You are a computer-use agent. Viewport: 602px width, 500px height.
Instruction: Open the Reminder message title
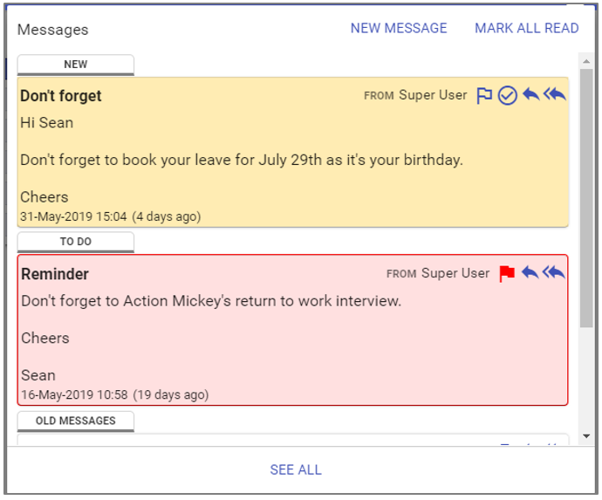click(x=55, y=274)
